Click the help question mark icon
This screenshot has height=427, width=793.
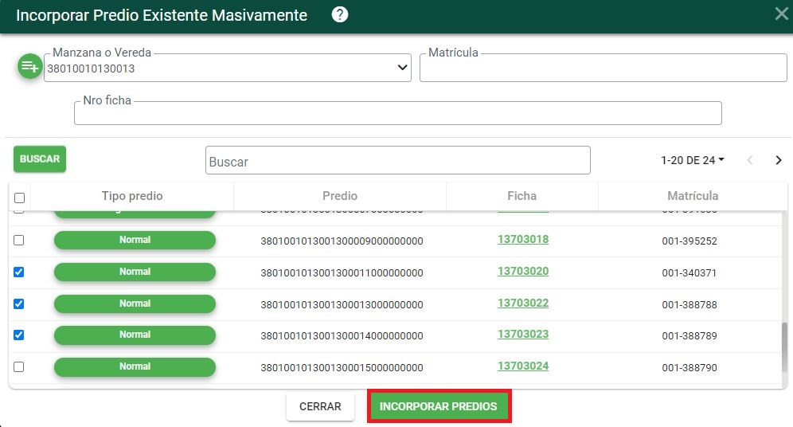340,14
